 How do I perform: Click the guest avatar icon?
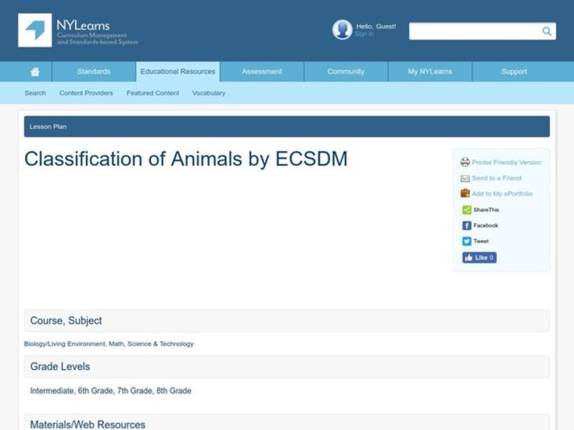[342, 29]
